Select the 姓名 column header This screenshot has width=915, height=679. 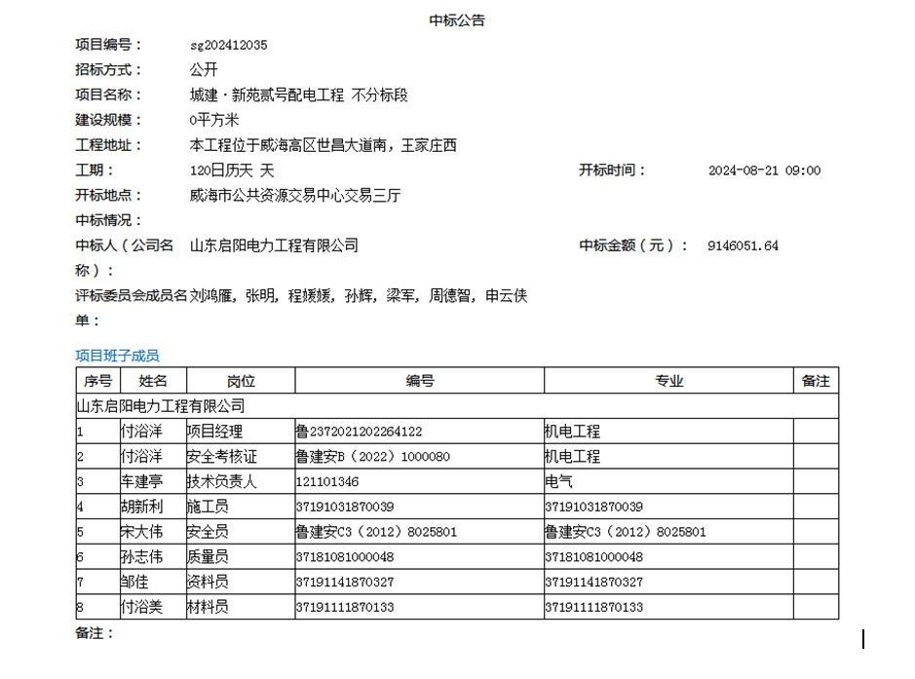[x=152, y=381]
